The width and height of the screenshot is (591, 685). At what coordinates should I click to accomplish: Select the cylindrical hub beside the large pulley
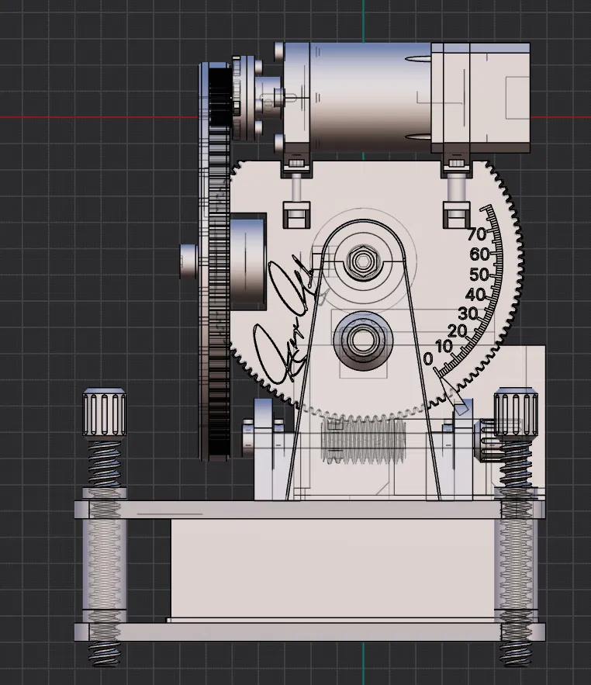click(247, 261)
